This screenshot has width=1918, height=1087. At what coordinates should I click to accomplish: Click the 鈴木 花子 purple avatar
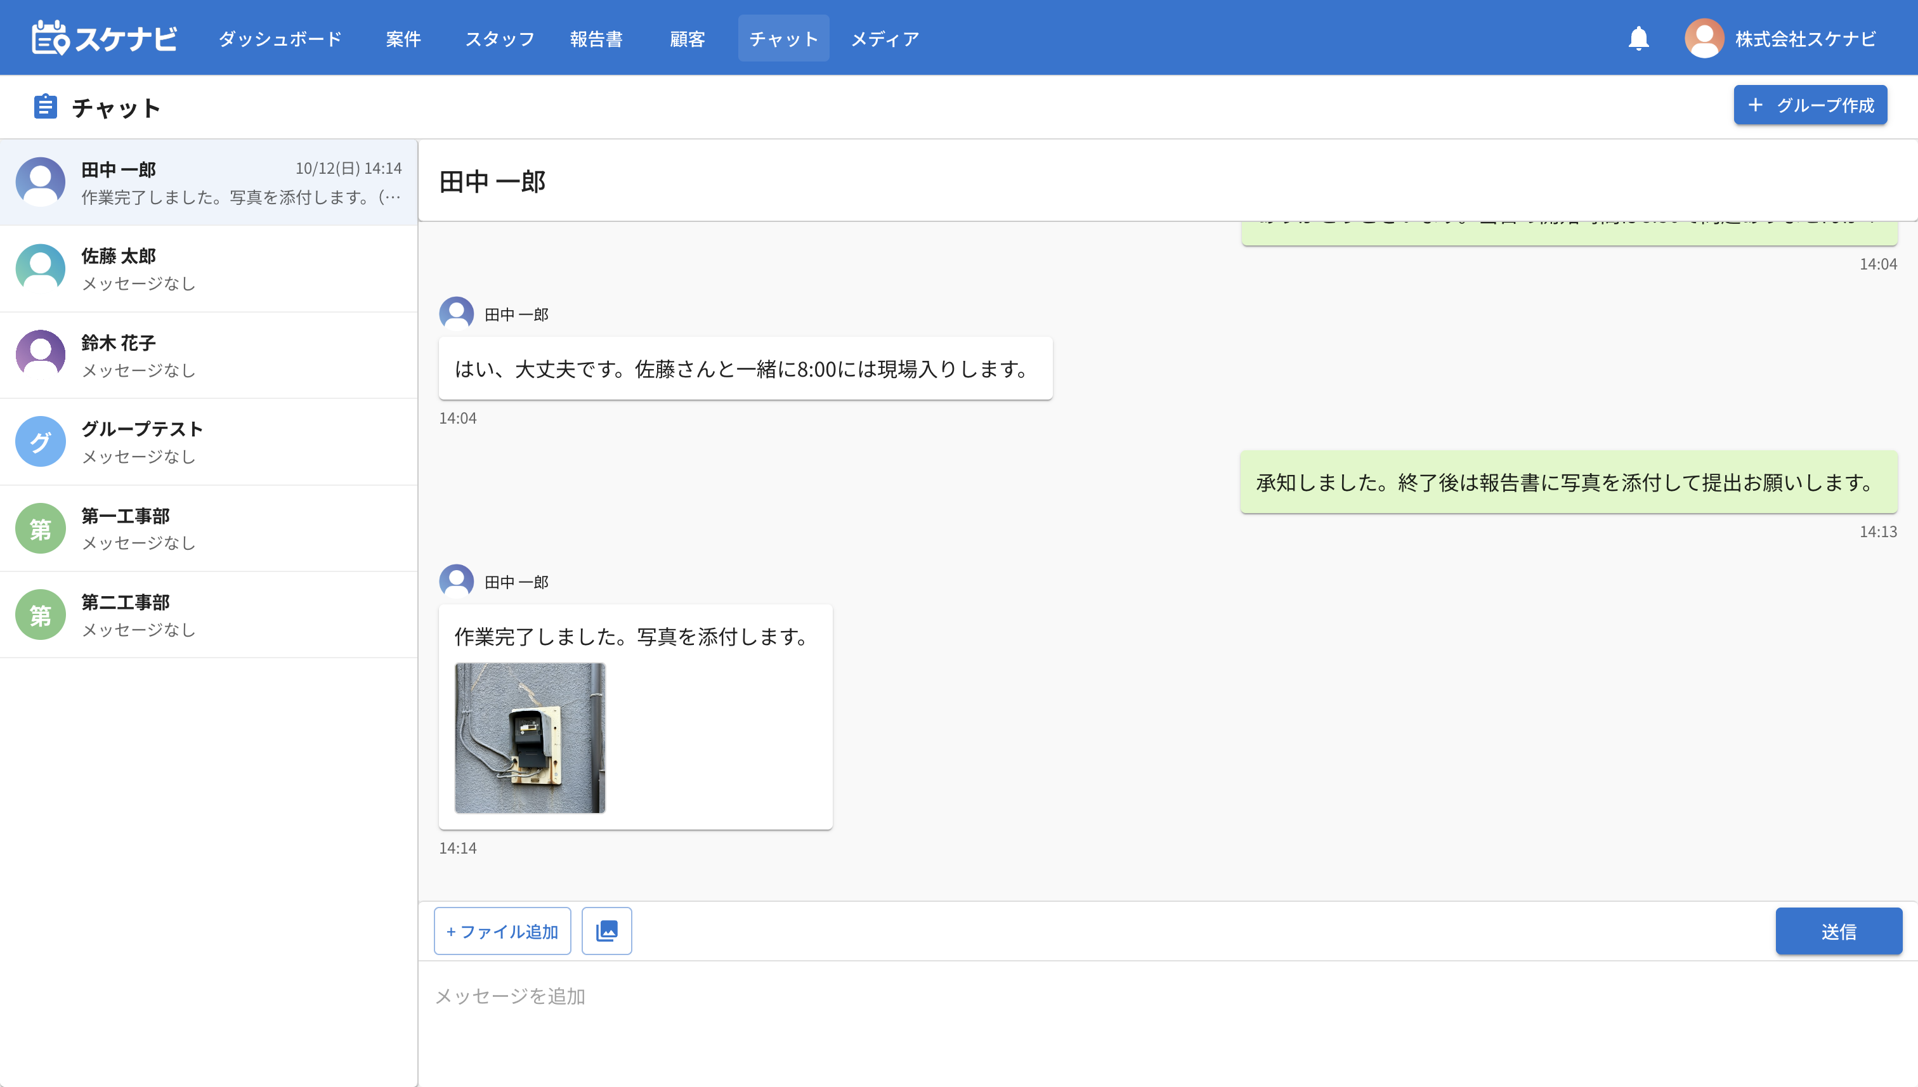41,355
